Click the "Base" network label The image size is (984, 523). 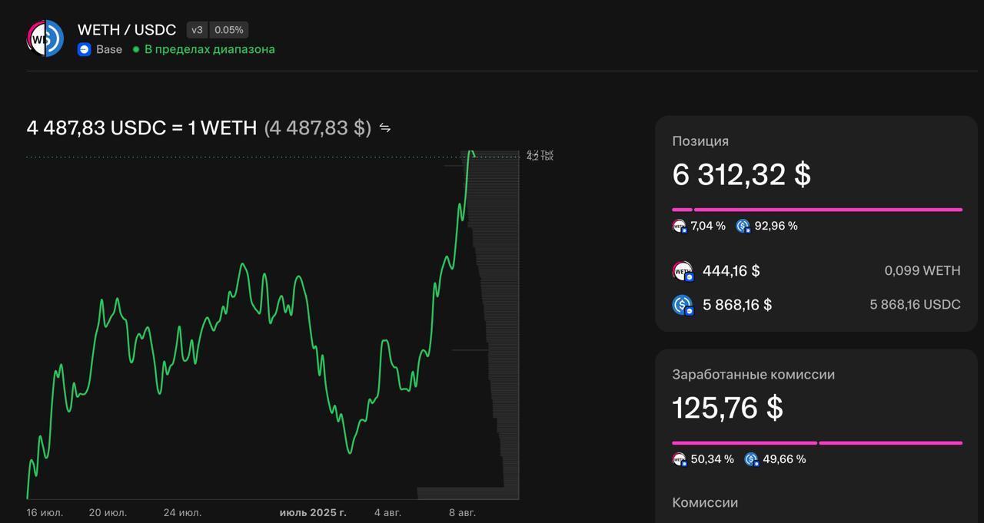pos(109,49)
